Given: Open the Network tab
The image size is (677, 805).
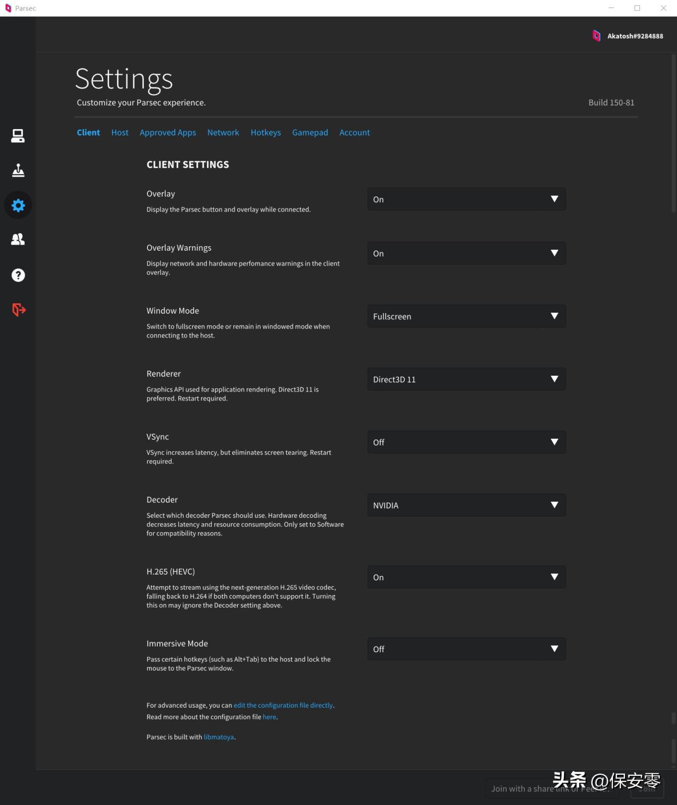Looking at the screenshot, I should point(223,133).
